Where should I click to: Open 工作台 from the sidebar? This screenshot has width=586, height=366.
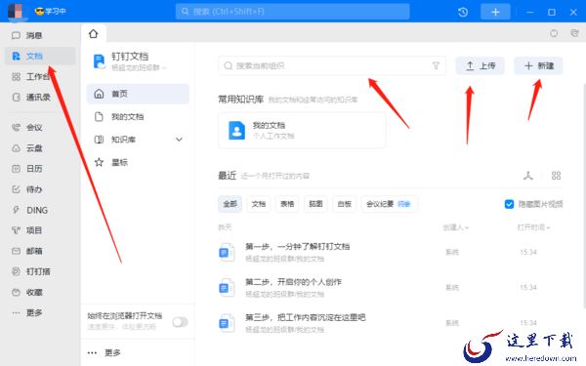tap(30, 77)
